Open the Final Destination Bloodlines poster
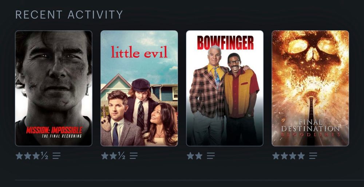This screenshot has height=187, width=364. [310, 88]
